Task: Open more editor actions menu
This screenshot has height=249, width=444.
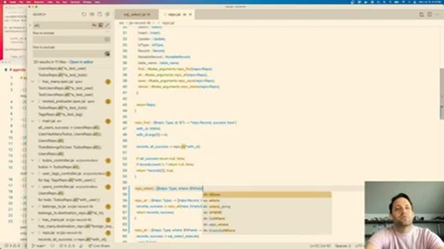Action: tap(438, 15)
